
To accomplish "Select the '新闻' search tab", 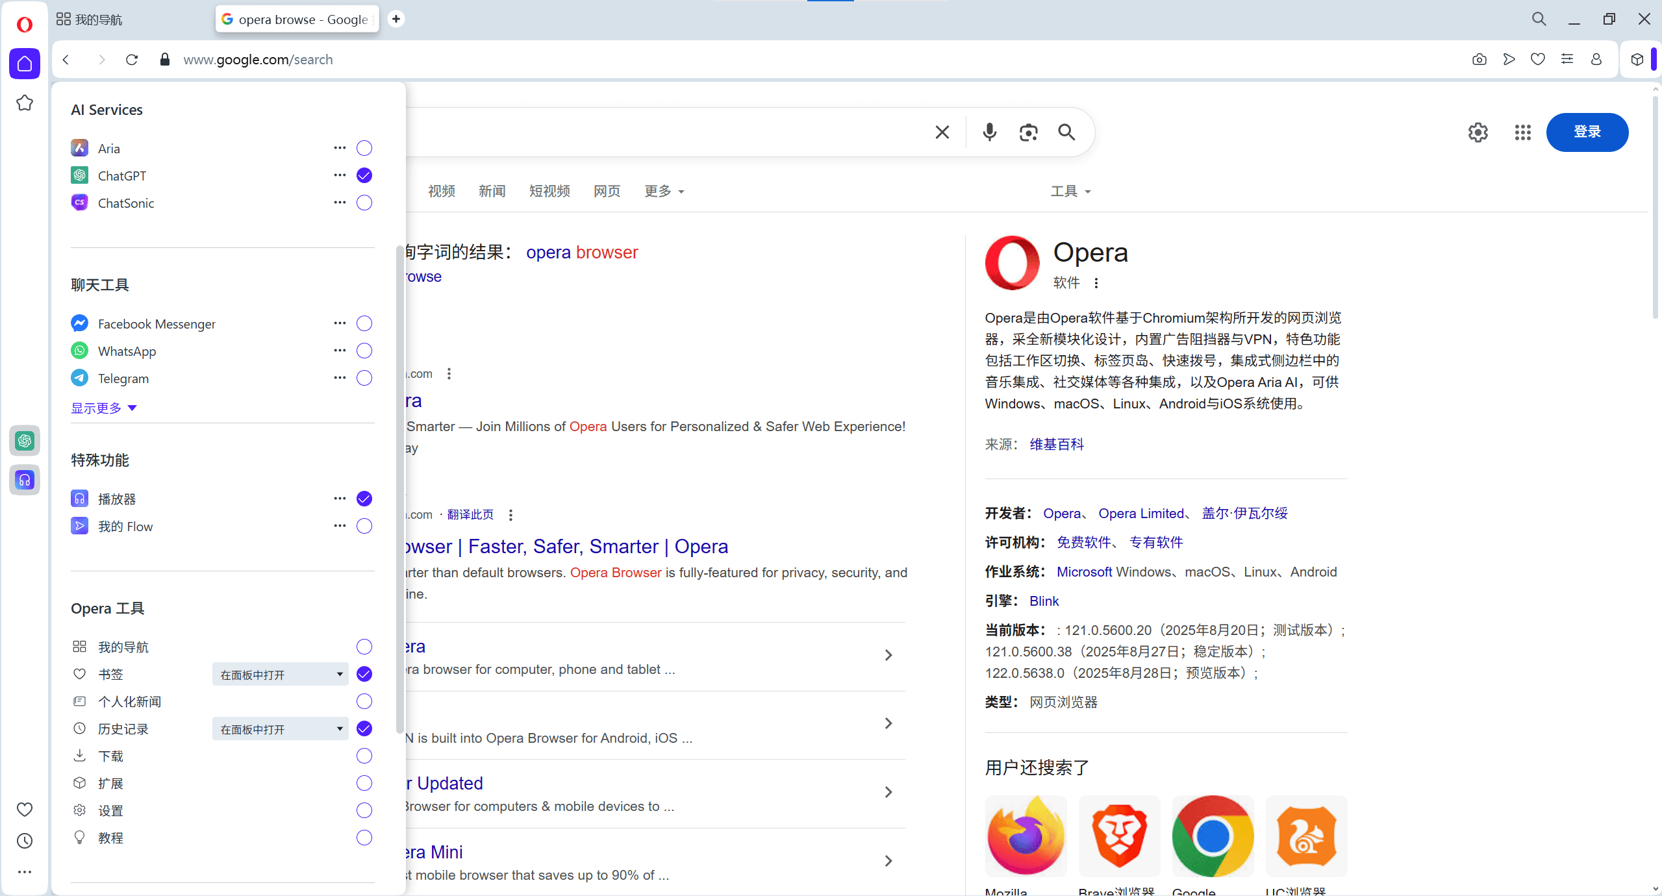I will tap(492, 191).
